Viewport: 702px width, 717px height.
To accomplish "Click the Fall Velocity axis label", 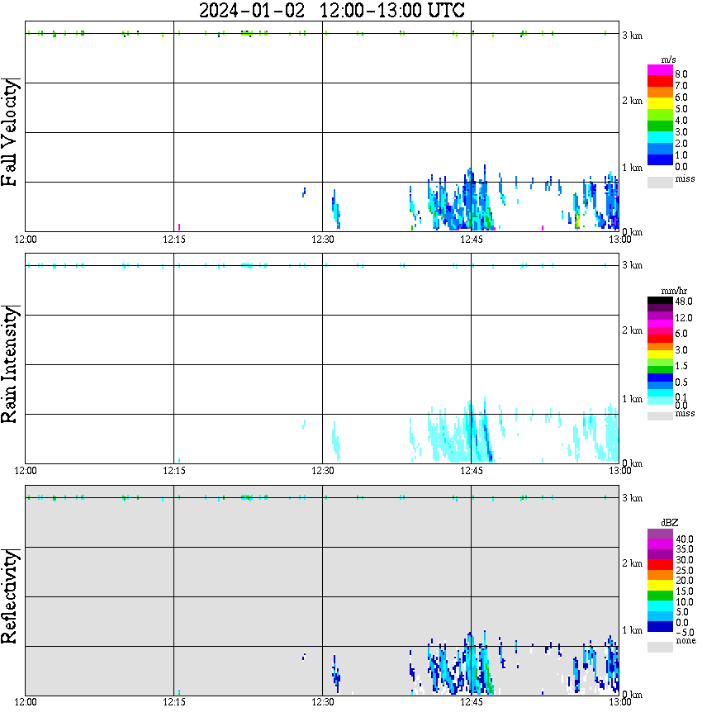I will click(x=9, y=132).
